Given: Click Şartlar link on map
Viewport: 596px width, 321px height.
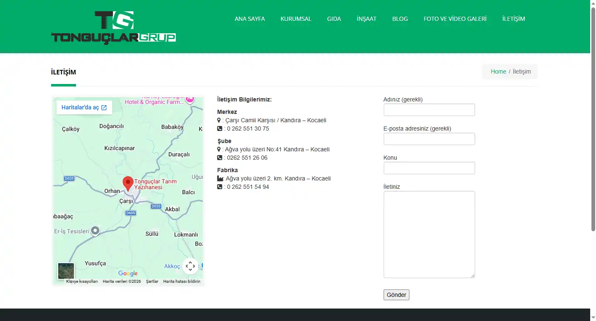Looking at the screenshot, I should (x=152, y=281).
